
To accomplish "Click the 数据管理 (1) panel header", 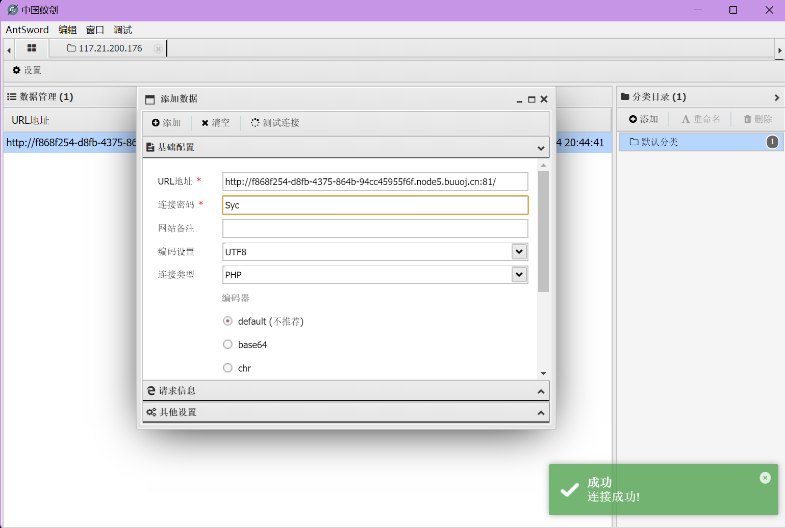I will (x=41, y=97).
